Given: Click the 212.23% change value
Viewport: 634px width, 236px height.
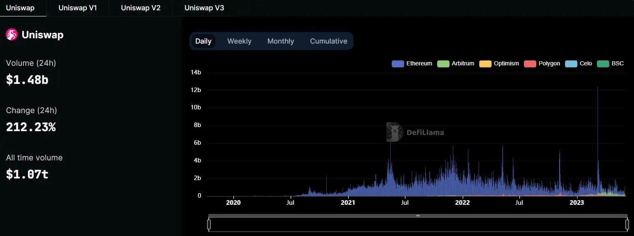Looking at the screenshot, I should 31,127.
